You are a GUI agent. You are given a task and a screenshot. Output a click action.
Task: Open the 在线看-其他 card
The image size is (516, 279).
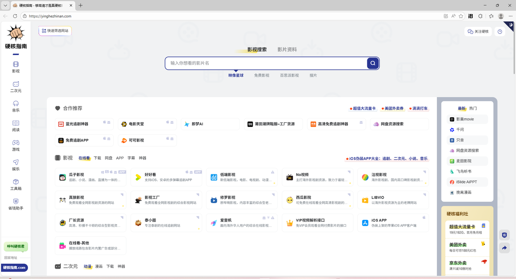pos(91,245)
